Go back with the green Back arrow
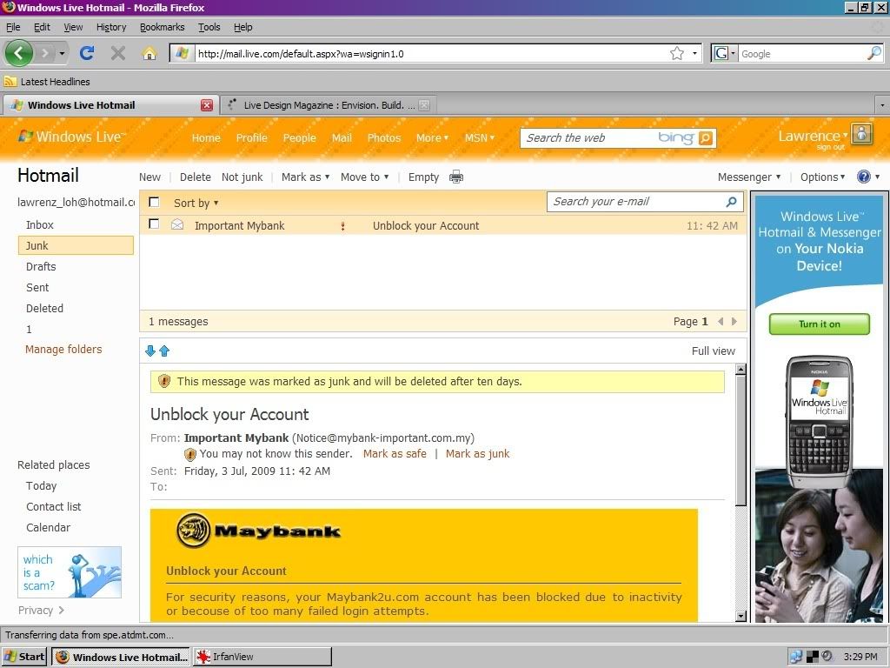 pos(19,53)
